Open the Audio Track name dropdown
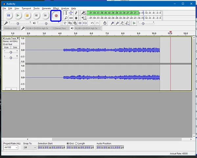Screen dimensions: 197x158 [12, 38]
